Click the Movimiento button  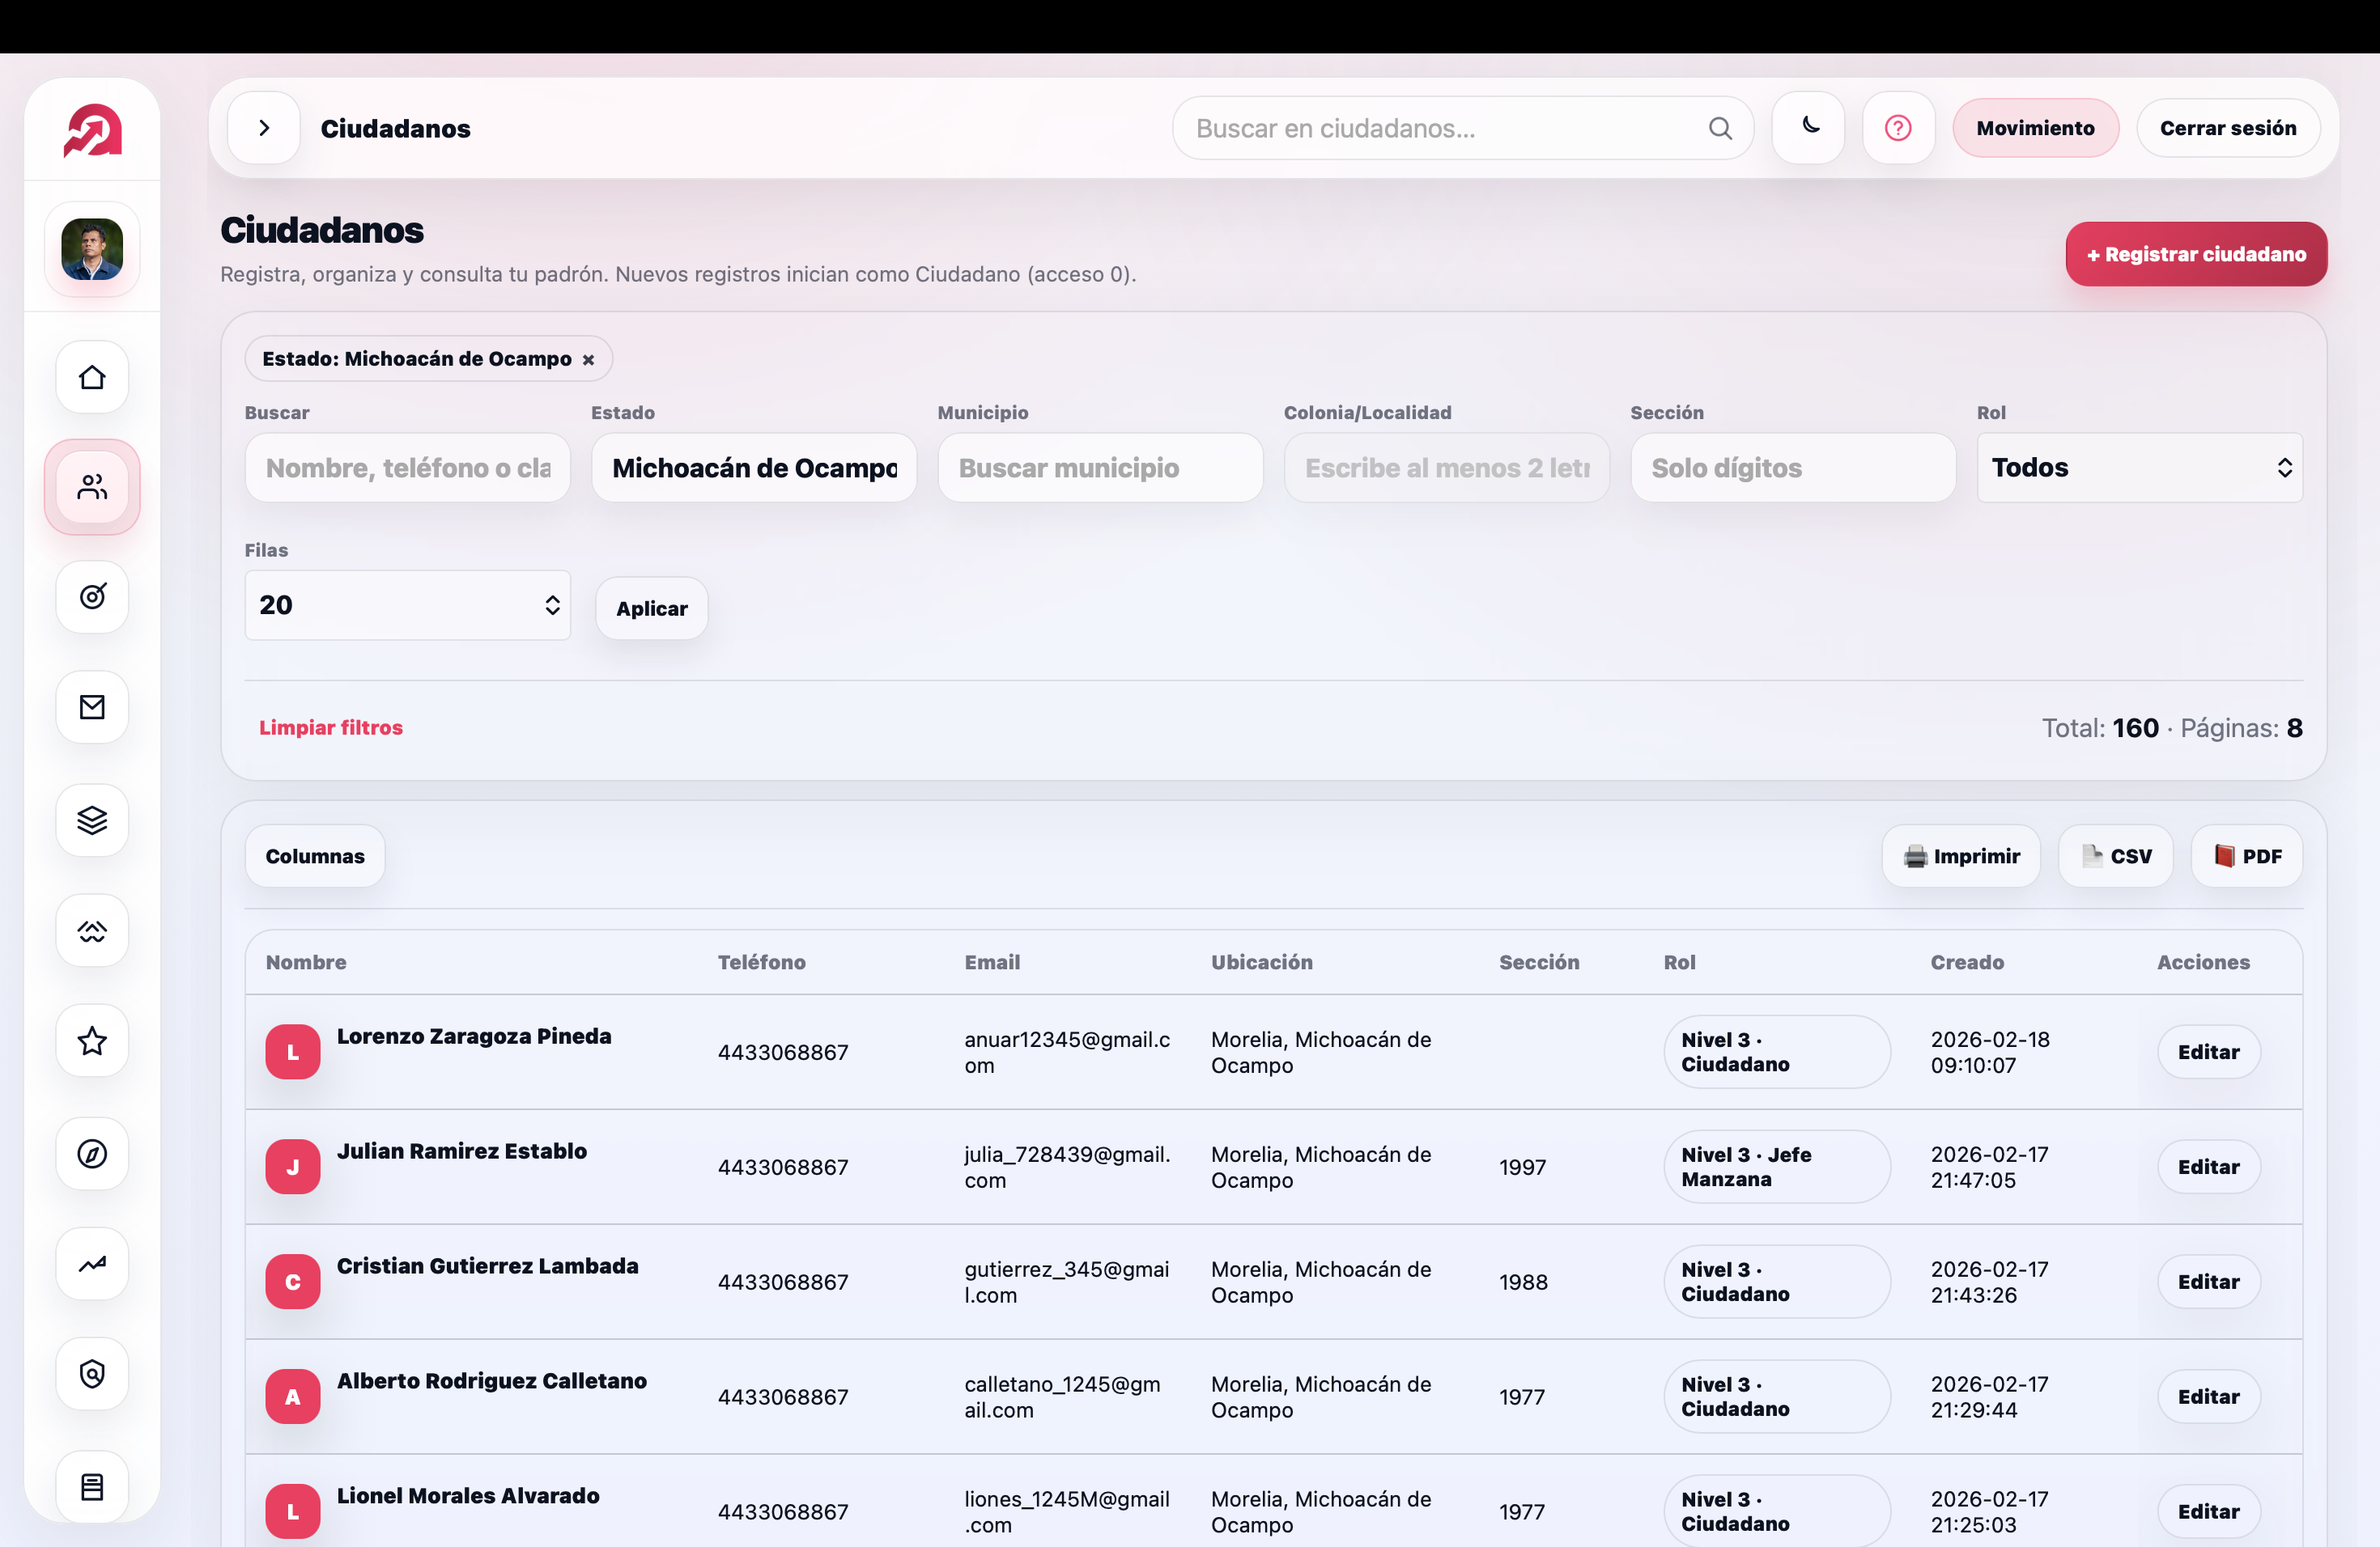point(2035,128)
